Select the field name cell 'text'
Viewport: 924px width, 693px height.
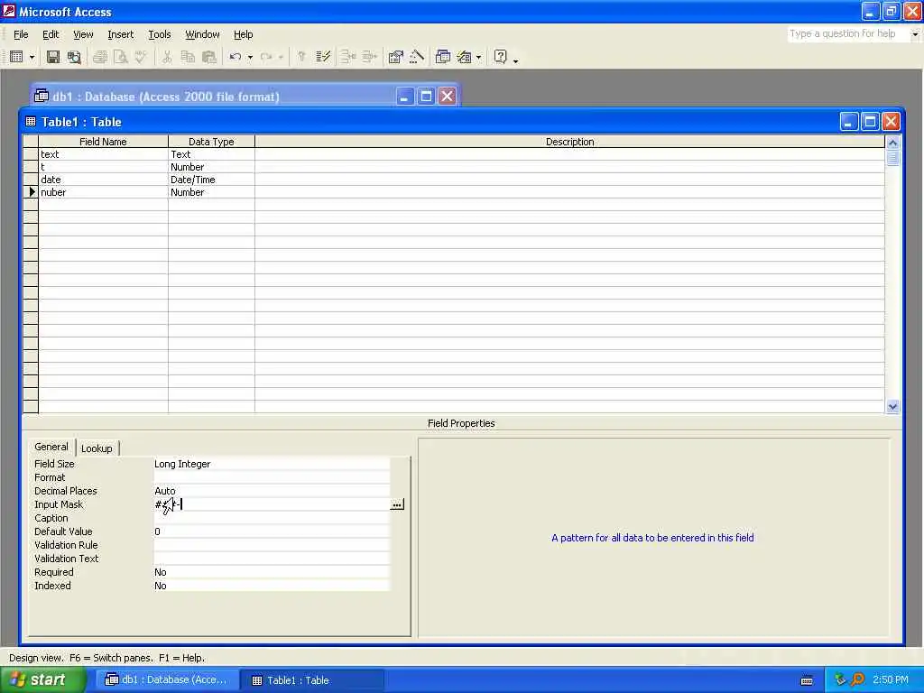[103, 154]
